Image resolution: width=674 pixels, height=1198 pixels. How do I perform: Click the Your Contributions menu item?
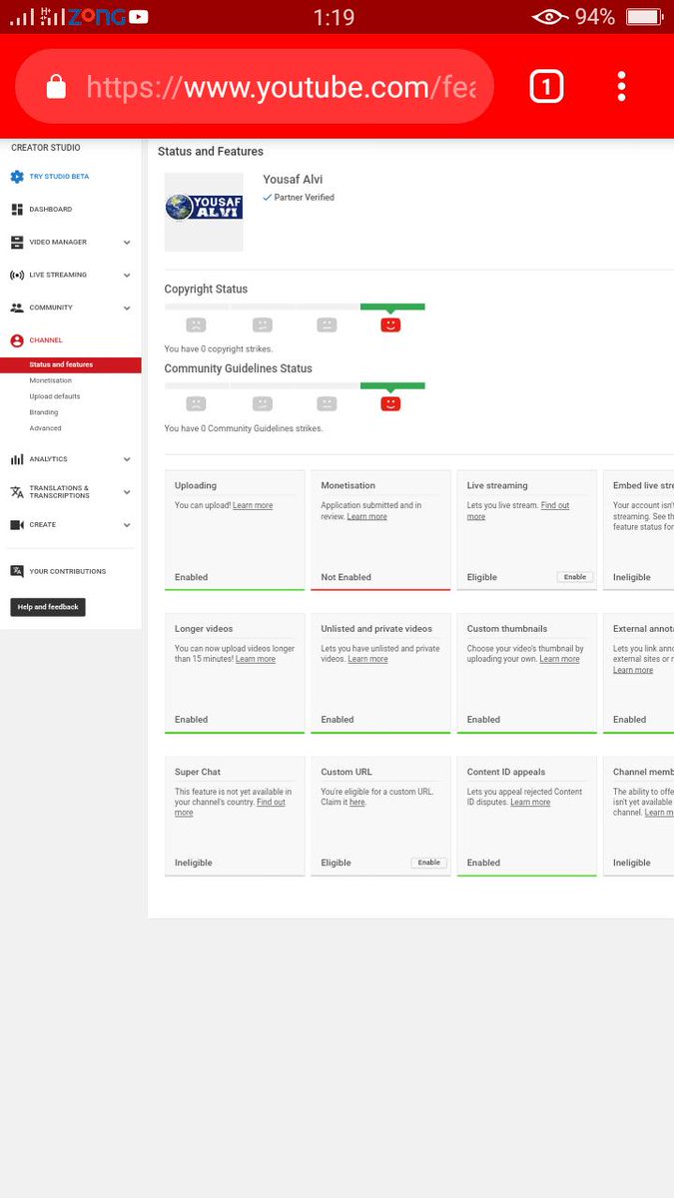coord(68,572)
